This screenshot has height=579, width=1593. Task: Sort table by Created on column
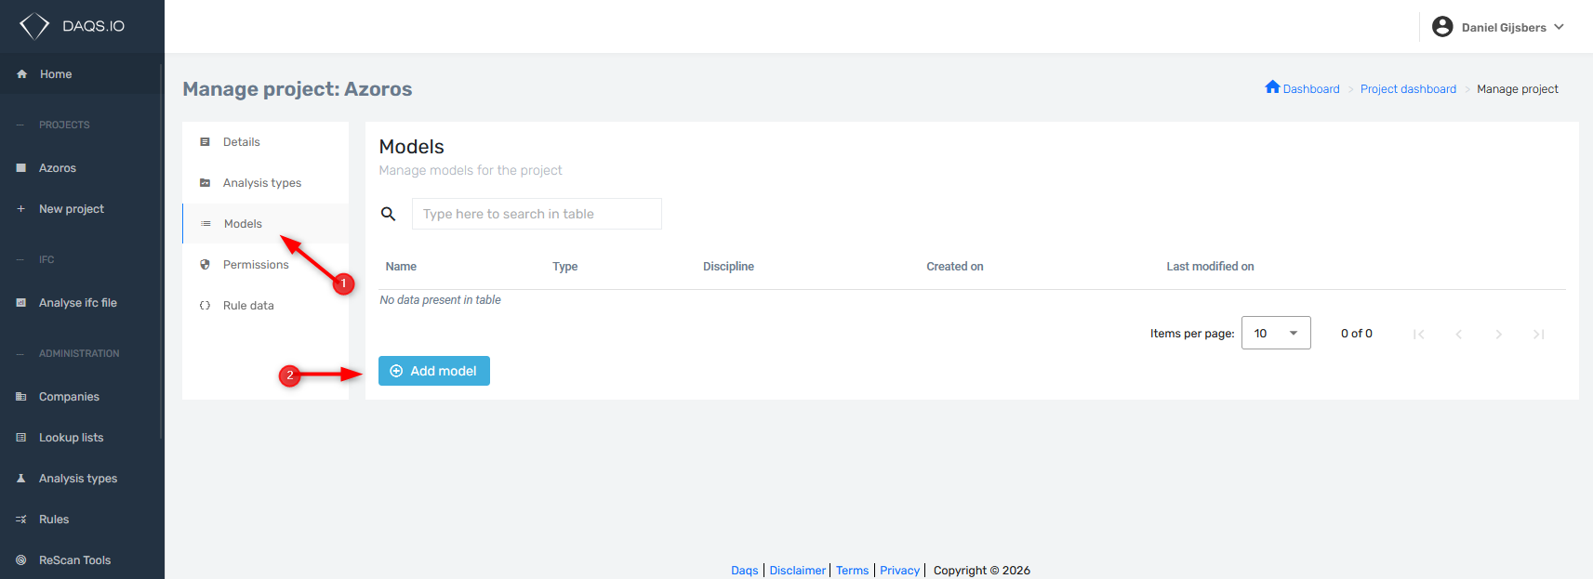click(x=955, y=267)
